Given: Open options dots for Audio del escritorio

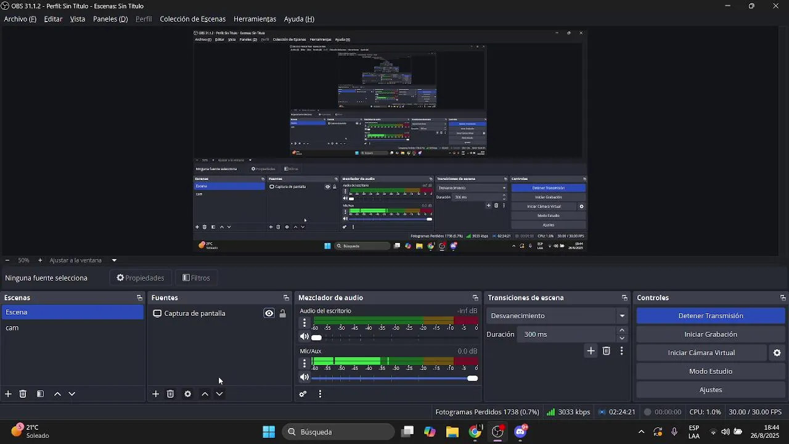Looking at the screenshot, I should point(305,323).
